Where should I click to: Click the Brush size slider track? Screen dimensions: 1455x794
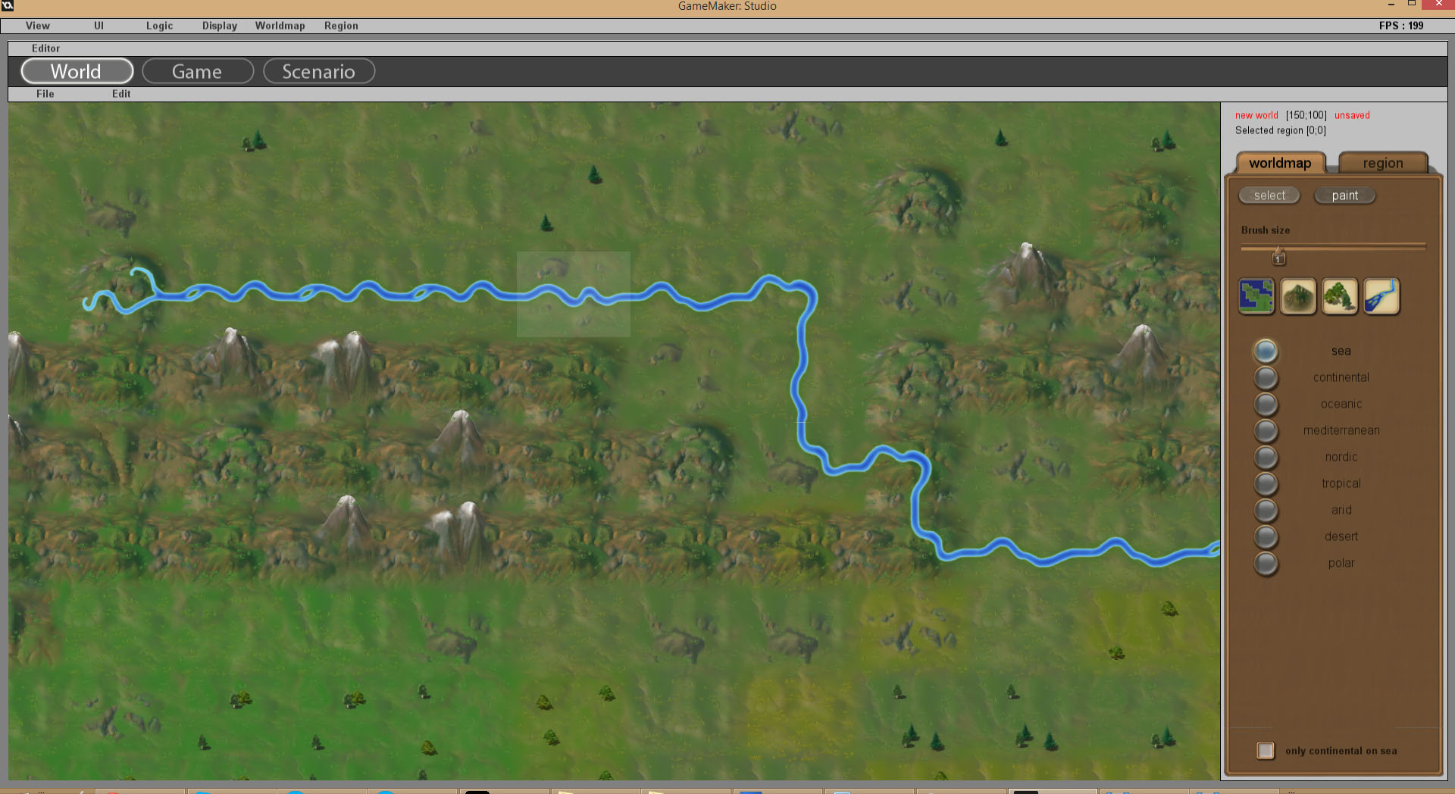pos(1333,247)
